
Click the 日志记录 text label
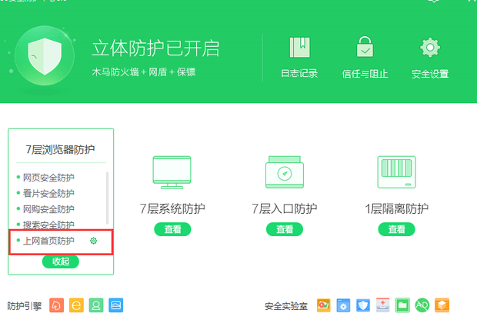tap(299, 73)
